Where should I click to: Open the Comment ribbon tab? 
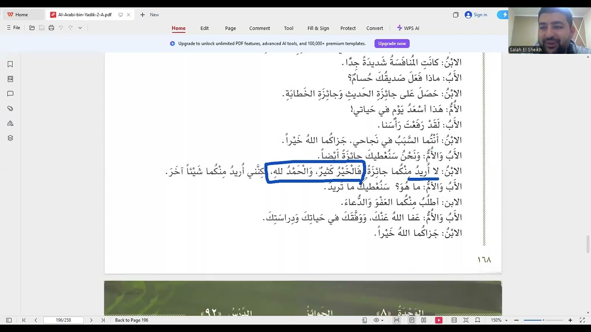[x=259, y=28]
